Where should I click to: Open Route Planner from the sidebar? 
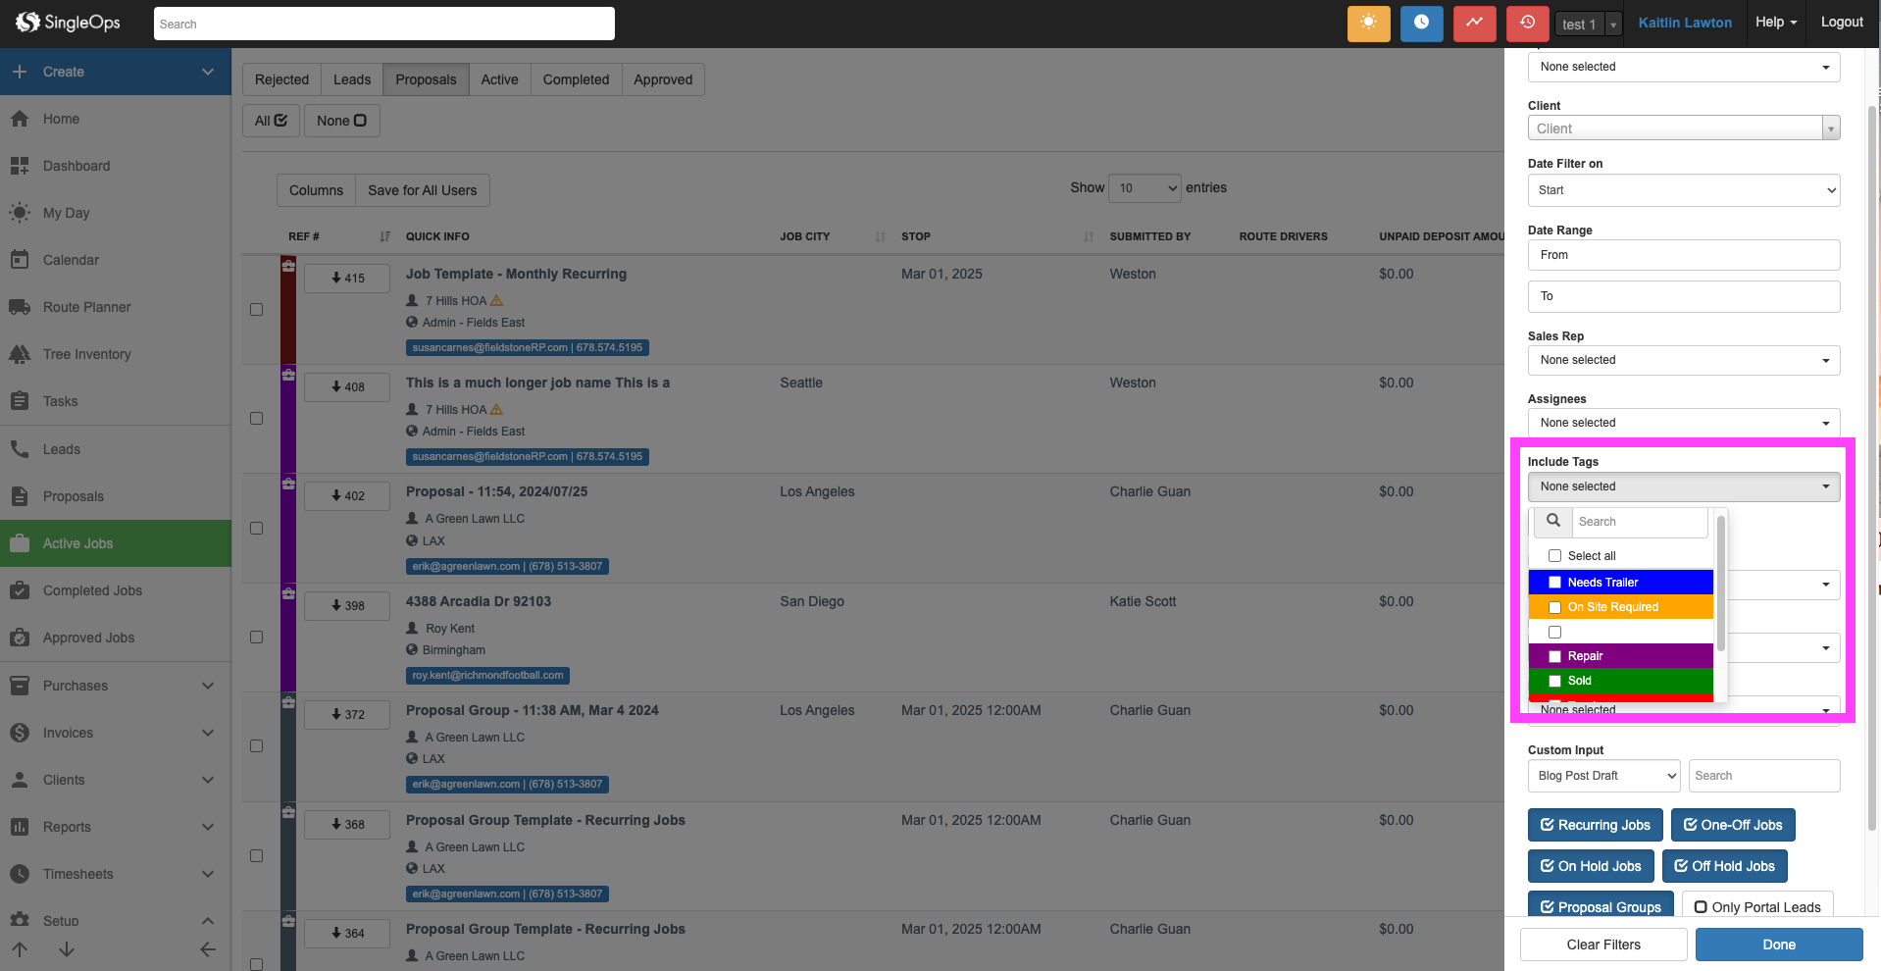pyautogui.click(x=86, y=307)
